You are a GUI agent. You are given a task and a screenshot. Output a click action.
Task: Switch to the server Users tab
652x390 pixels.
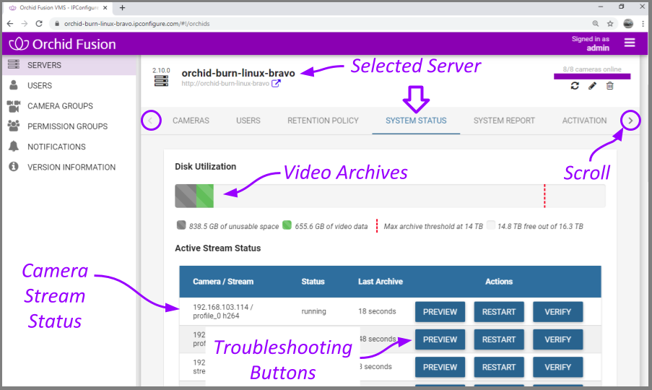coord(248,121)
